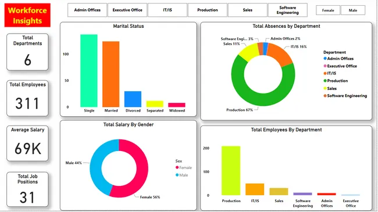Select the Married bar in Marital Status
Viewport: 378px width, 212px height.
point(111,74)
